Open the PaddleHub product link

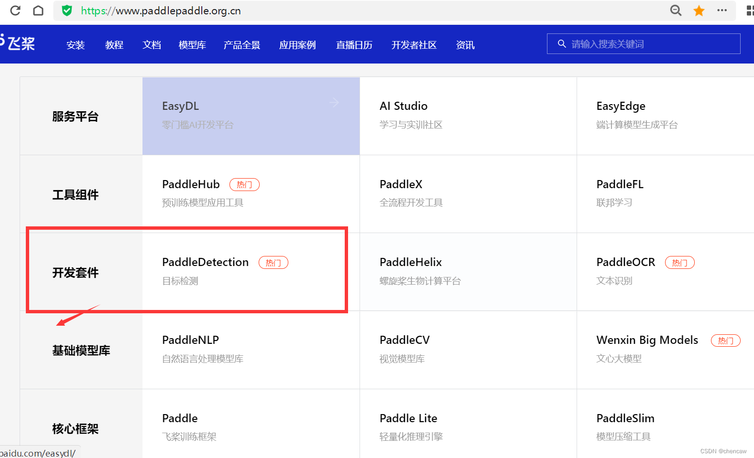[x=191, y=184]
